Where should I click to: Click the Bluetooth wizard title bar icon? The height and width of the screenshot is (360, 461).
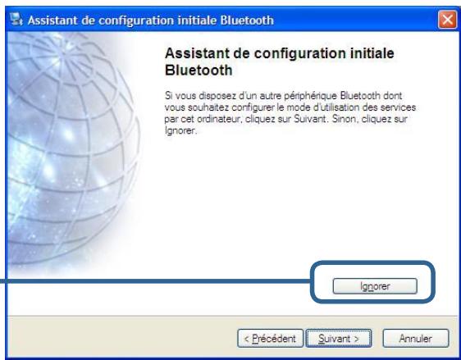point(16,20)
